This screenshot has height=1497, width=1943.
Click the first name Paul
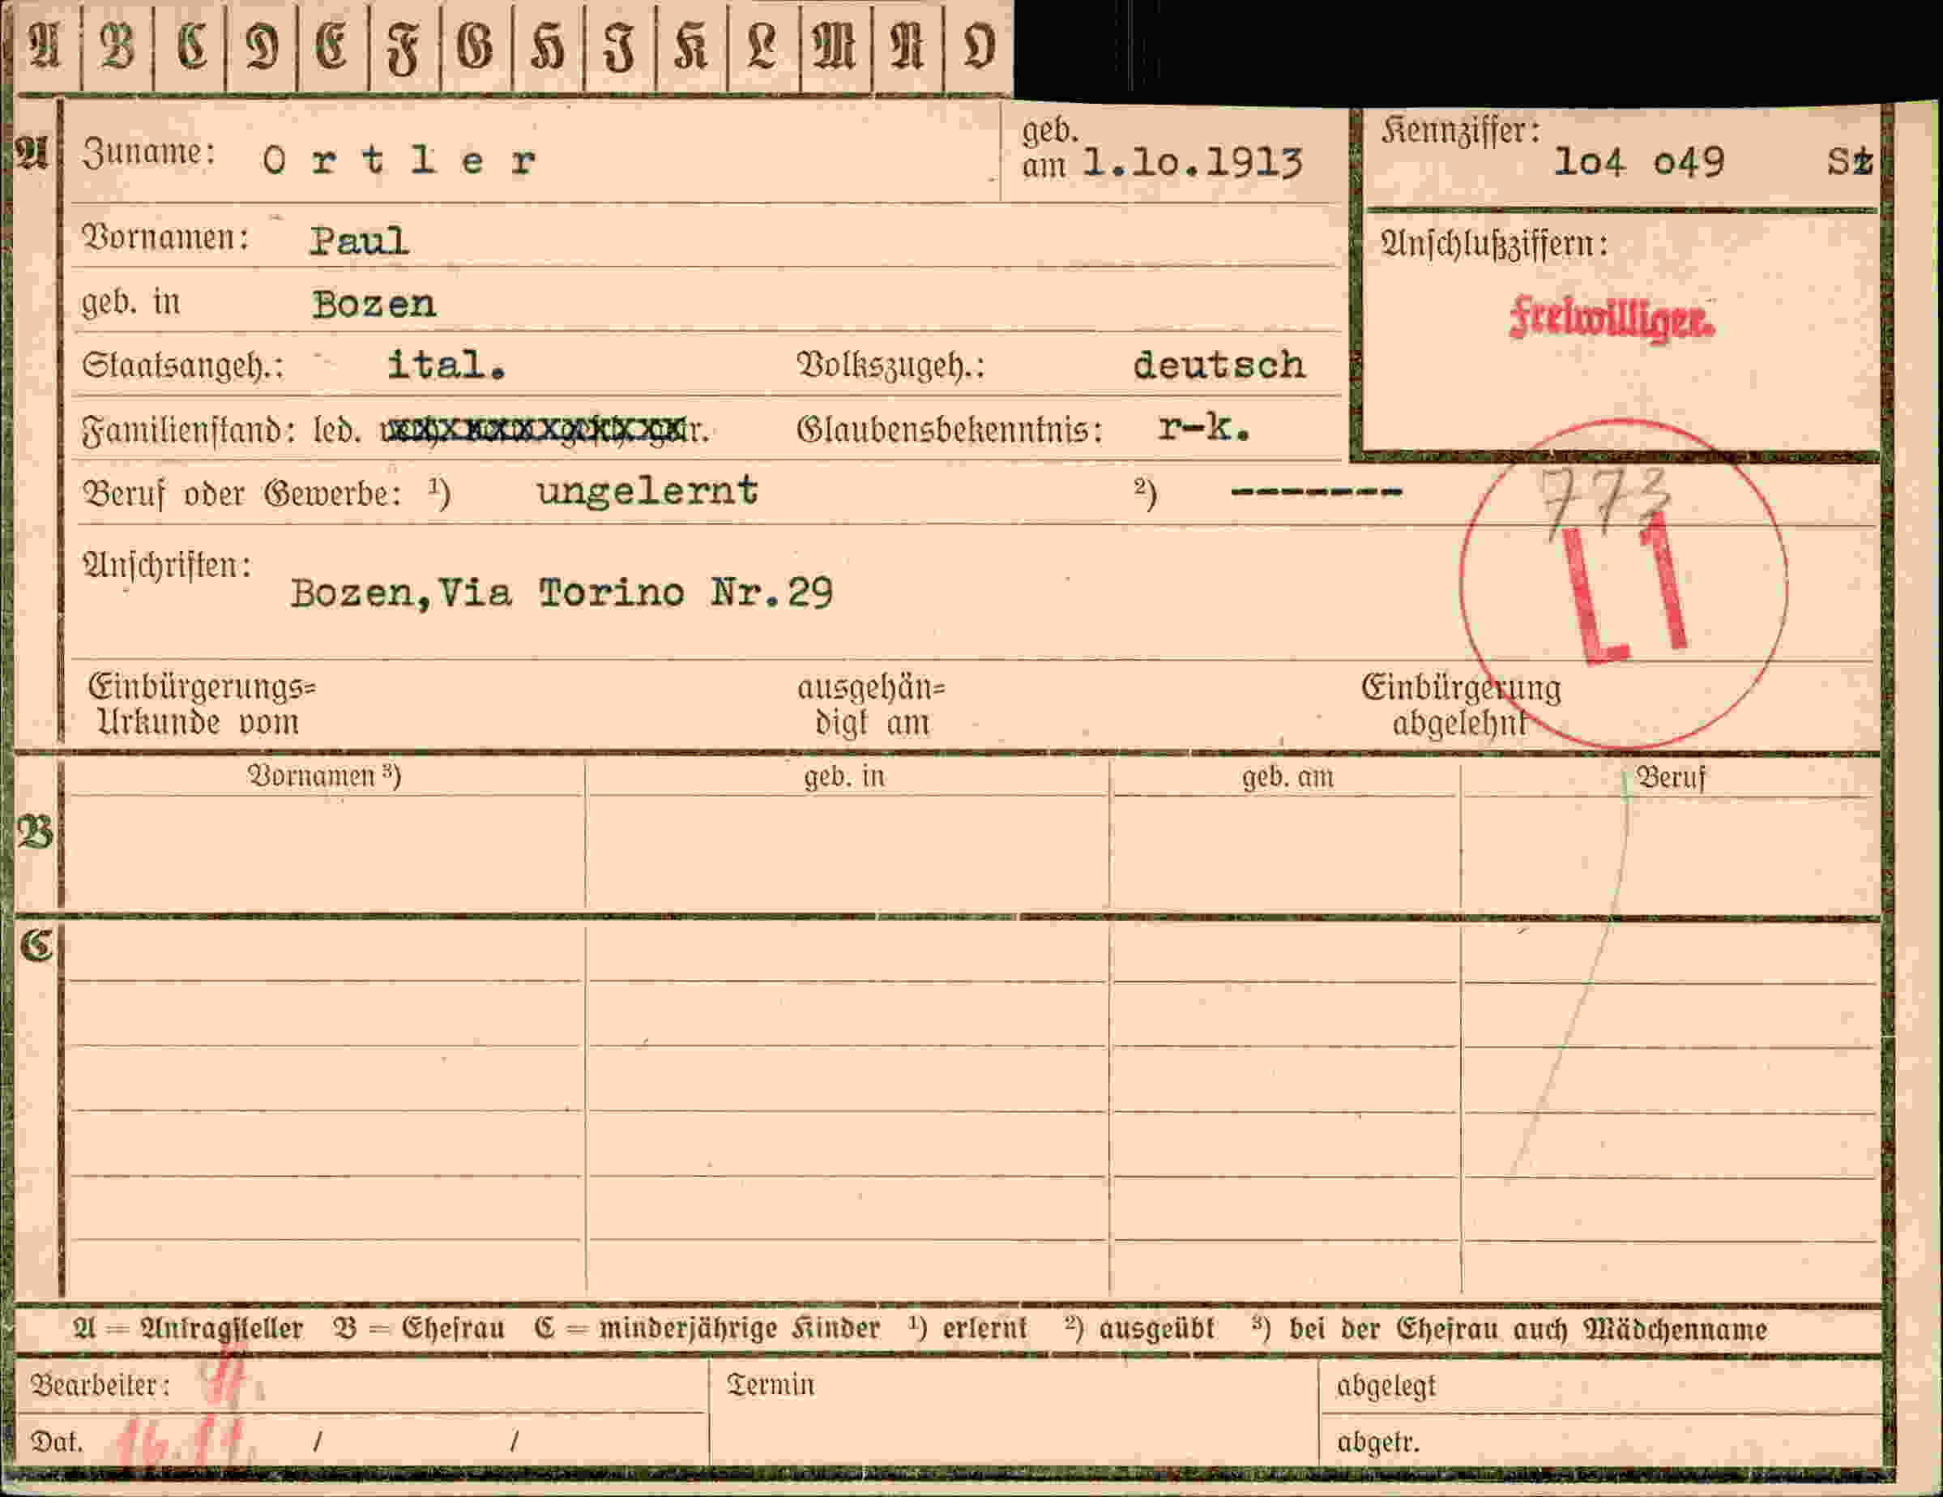coord(360,242)
